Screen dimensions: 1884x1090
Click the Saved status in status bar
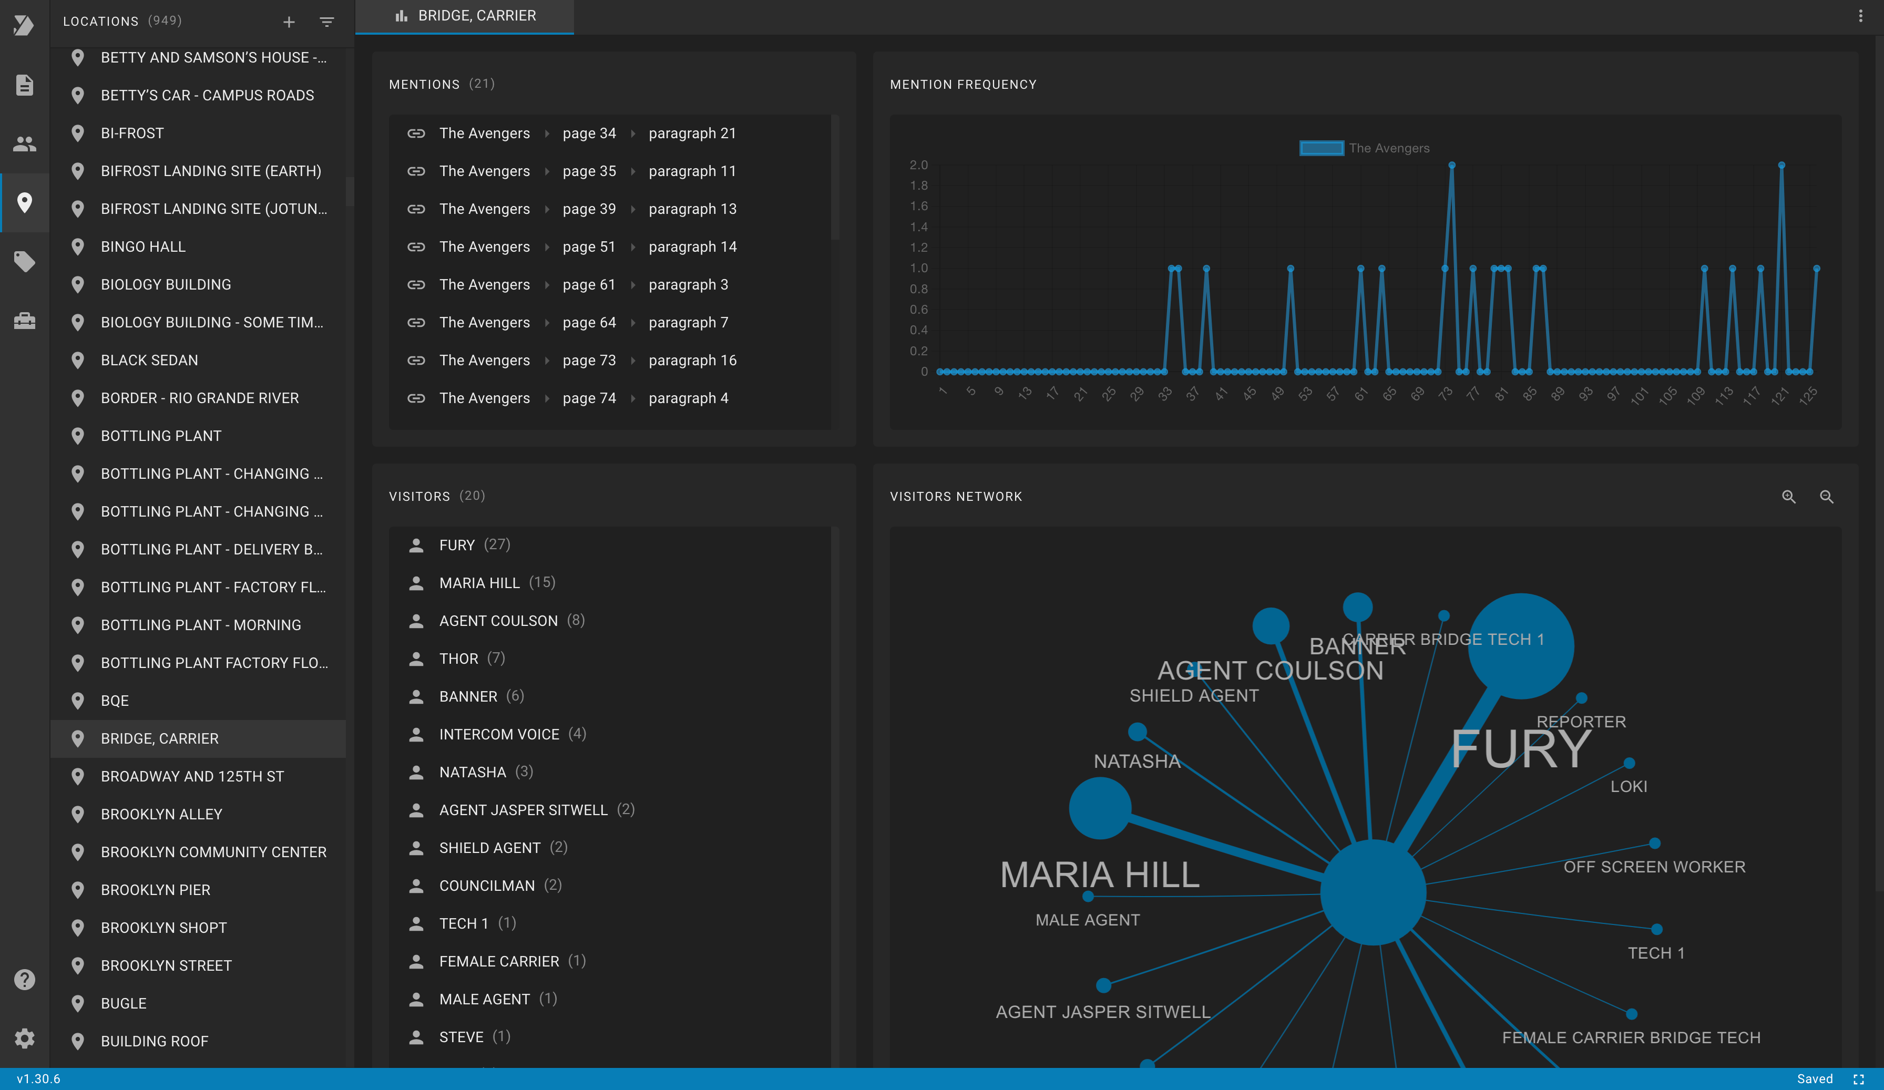coord(1815,1079)
